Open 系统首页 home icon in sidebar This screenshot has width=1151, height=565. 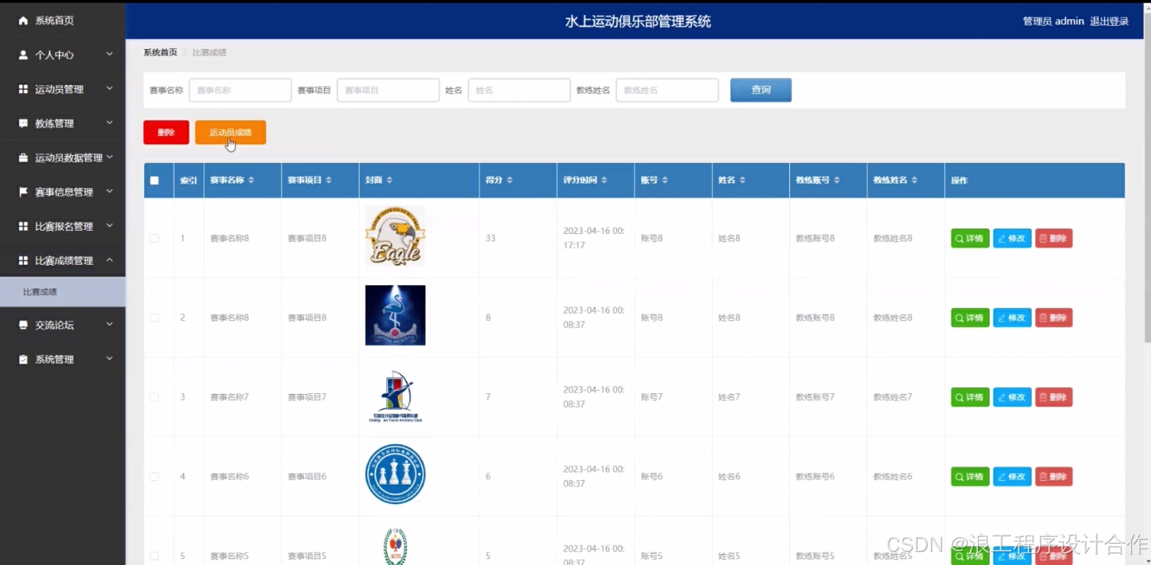tap(23, 21)
